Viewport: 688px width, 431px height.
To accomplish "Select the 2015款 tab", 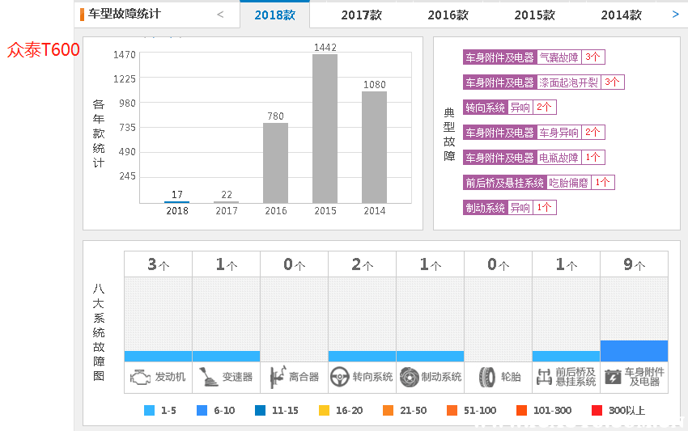I will click(534, 15).
